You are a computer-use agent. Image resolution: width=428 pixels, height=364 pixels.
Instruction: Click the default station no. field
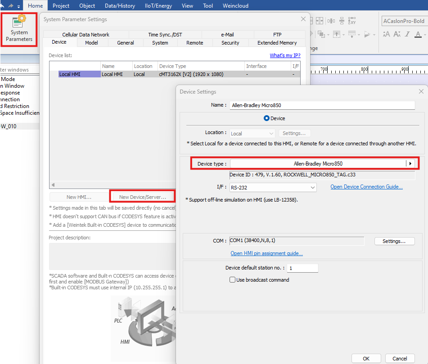pyautogui.click(x=302, y=268)
